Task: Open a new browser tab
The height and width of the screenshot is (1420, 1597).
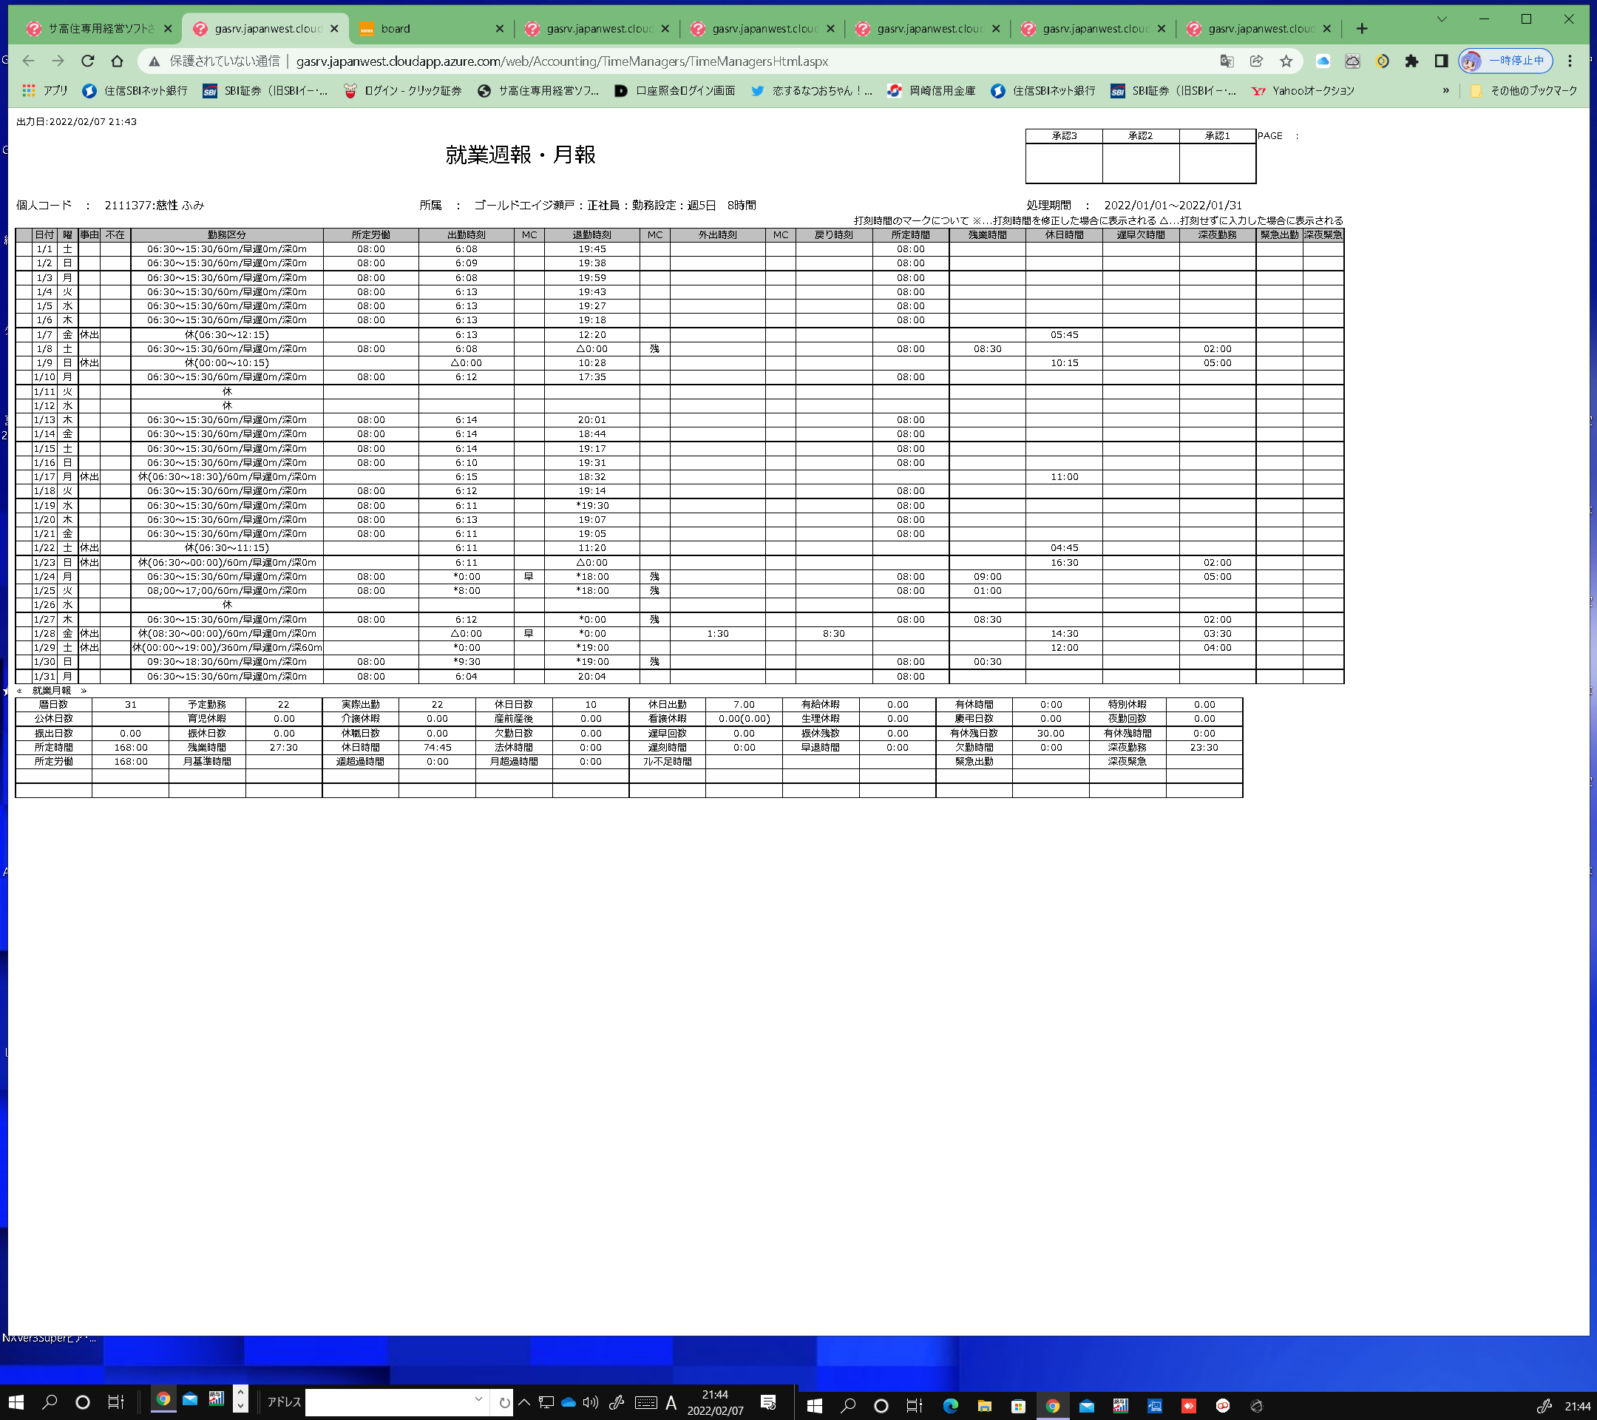Action: pos(1362,29)
